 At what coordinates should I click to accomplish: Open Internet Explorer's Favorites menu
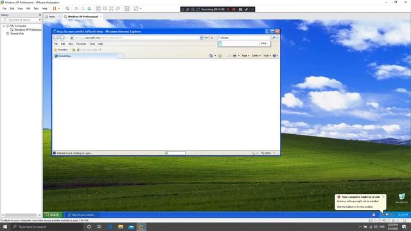[x=81, y=44]
